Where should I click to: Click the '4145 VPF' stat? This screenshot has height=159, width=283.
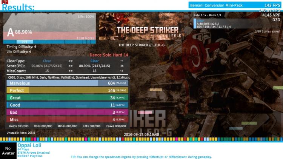271,15
